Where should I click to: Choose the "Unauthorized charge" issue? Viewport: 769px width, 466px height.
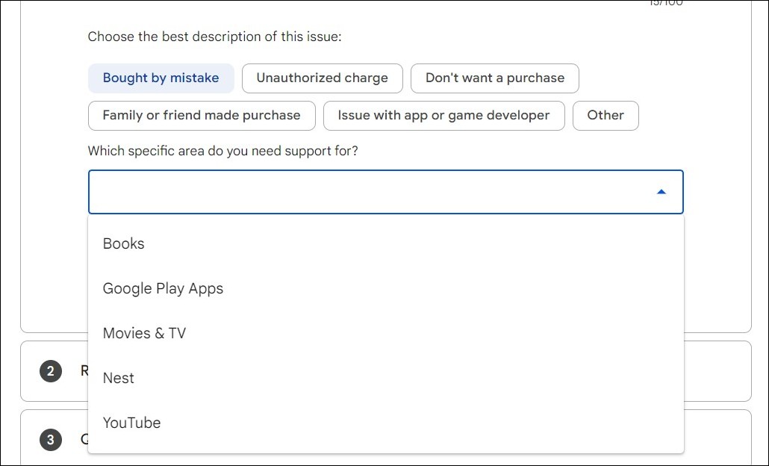pos(322,78)
